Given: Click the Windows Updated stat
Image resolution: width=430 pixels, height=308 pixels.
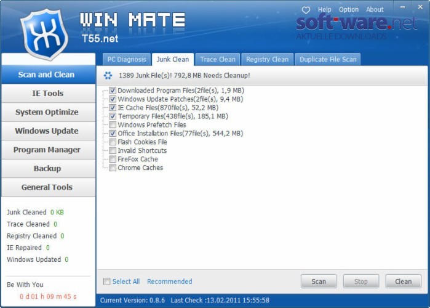Looking at the screenshot, I should tap(38, 259).
